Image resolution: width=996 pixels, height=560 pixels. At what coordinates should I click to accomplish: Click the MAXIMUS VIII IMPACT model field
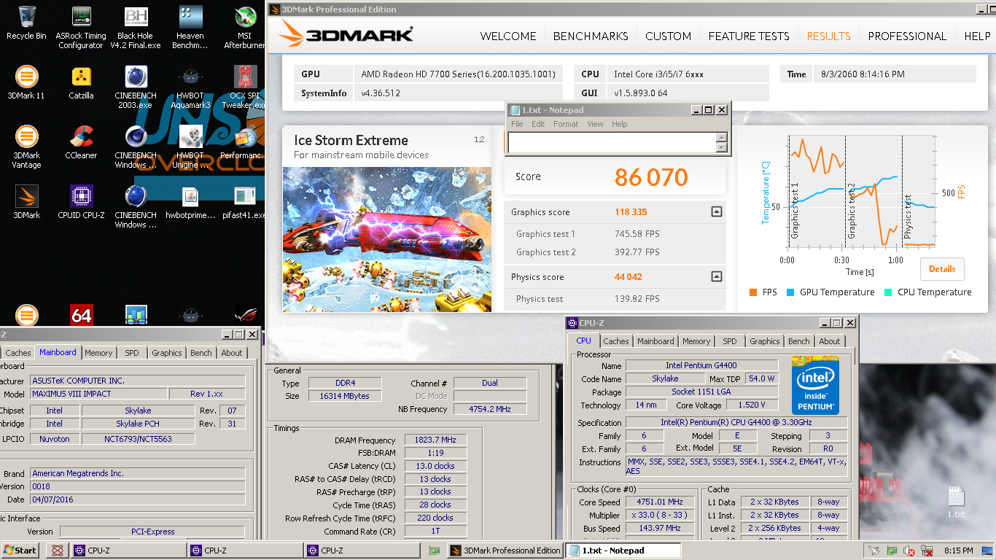coord(98,394)
